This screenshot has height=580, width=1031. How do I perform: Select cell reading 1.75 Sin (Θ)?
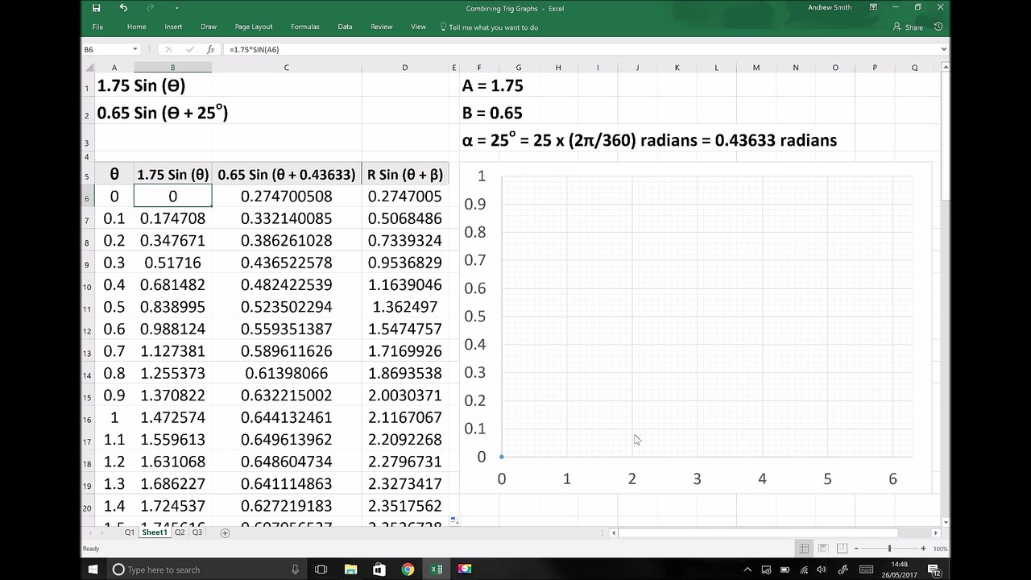tap(141, 85)
